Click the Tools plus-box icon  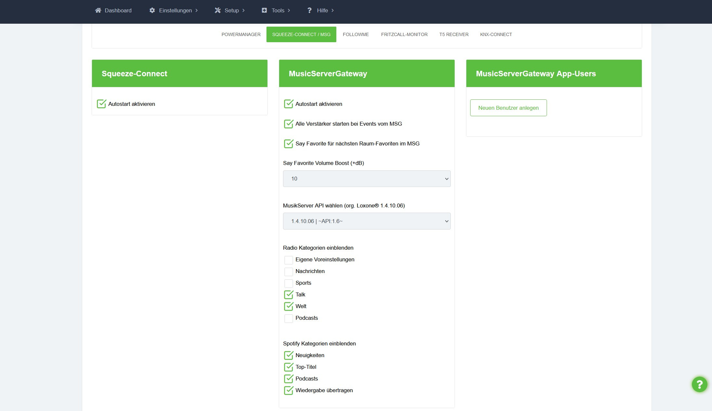(264, 10)
